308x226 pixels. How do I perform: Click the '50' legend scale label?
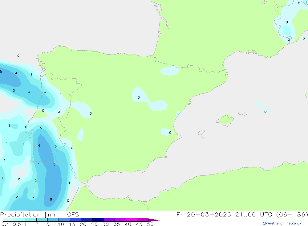click(x=150, y=224)
